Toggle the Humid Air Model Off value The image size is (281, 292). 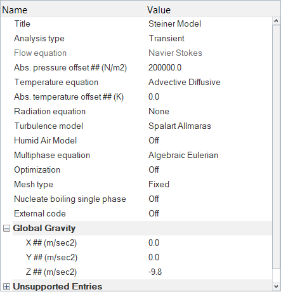pyautogui.click(x=154, y=140)
